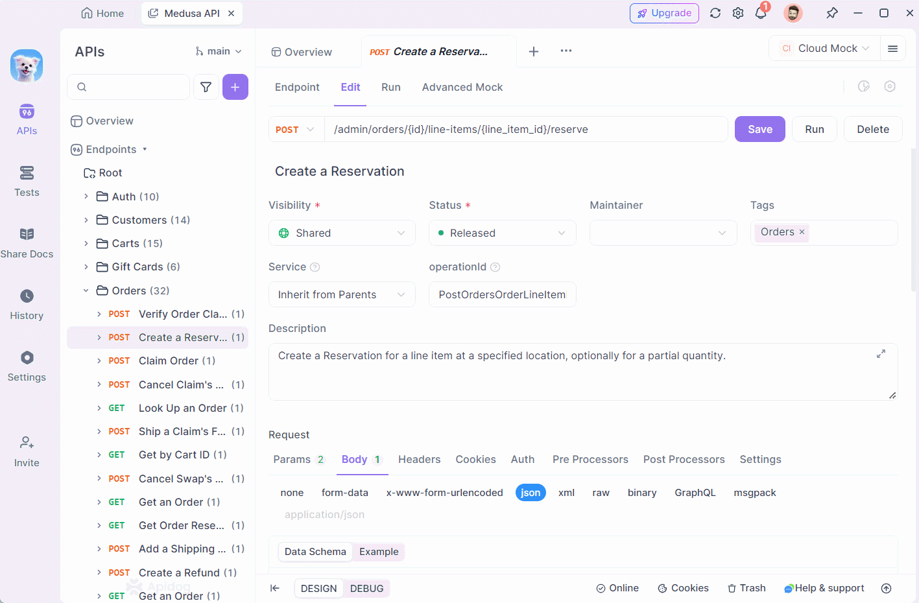
Task: Click the Service help question icon
Action: tap(315, 267)
